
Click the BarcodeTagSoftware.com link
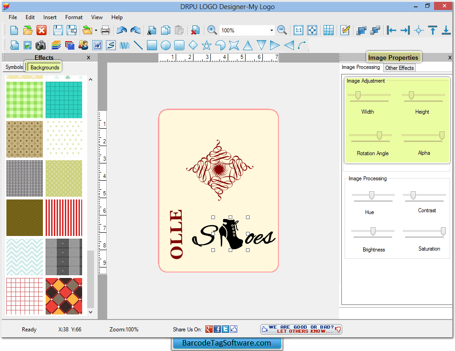coord(227,343)
